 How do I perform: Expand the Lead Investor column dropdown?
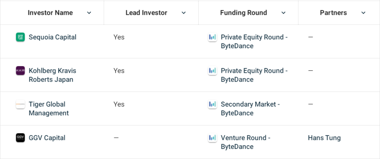pyautogui.click(x=183, y=13)
